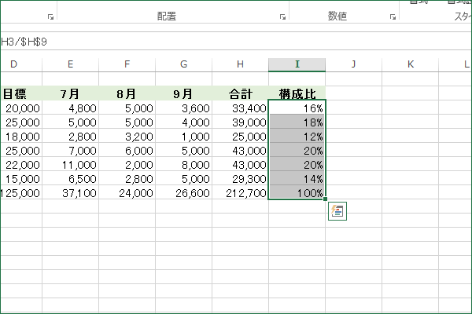Click the cell showing 16%

tap(297, 108)
